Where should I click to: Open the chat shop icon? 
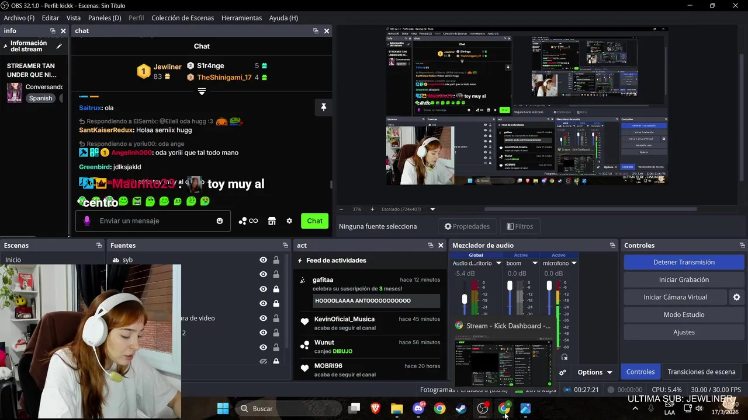pos(272,221)
